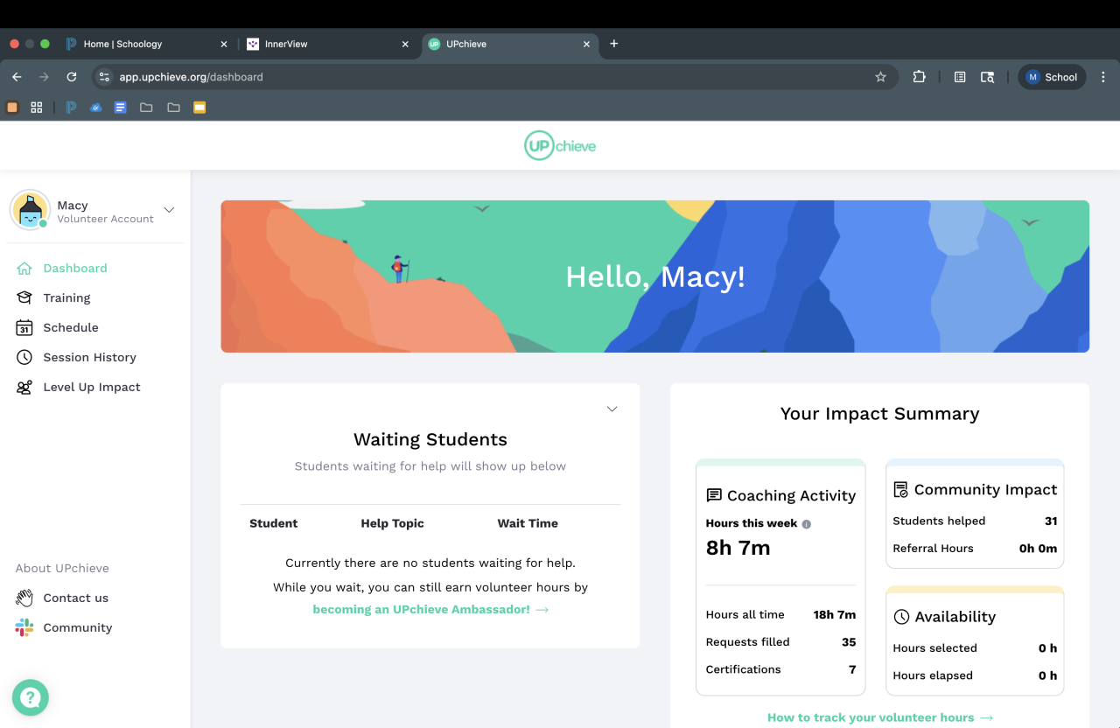Go to Dashboard in the sidebar
This screenshot has height=728, width=1120.
click(x=75, y=269)
